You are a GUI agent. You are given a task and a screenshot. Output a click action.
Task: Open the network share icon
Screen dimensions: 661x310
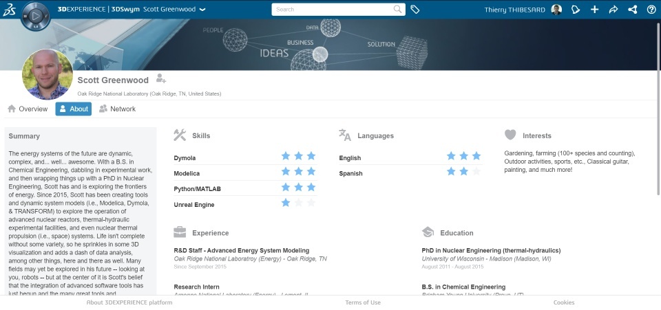pyautogui.click(x=632, y=9)
